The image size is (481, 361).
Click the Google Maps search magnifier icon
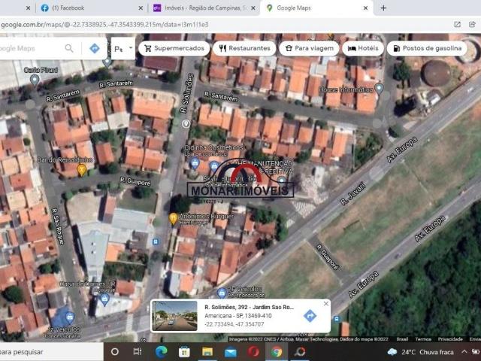click(69, 48)
